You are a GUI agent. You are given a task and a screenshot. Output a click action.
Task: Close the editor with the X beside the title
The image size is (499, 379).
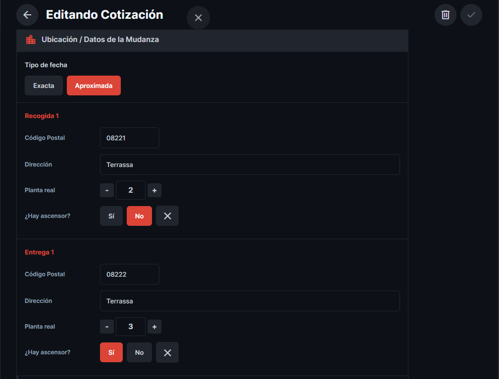pos(198,18)
